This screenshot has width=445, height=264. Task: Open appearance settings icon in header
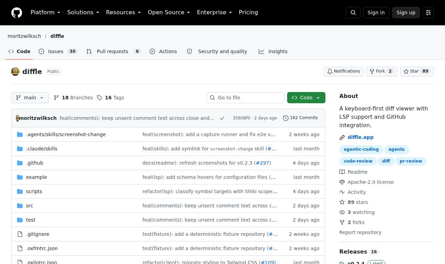click(428, 13)
